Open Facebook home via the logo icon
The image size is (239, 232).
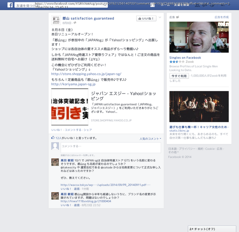(10, 5)
